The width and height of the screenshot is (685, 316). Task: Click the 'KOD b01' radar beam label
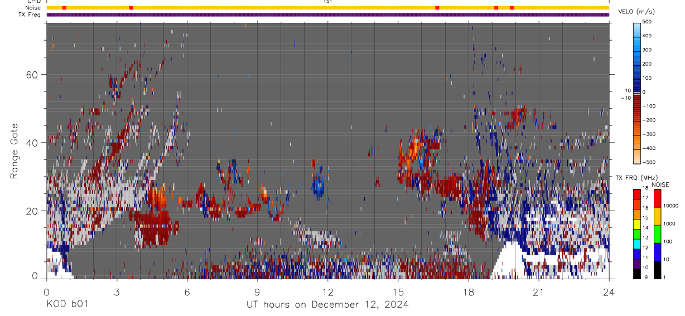66,304
